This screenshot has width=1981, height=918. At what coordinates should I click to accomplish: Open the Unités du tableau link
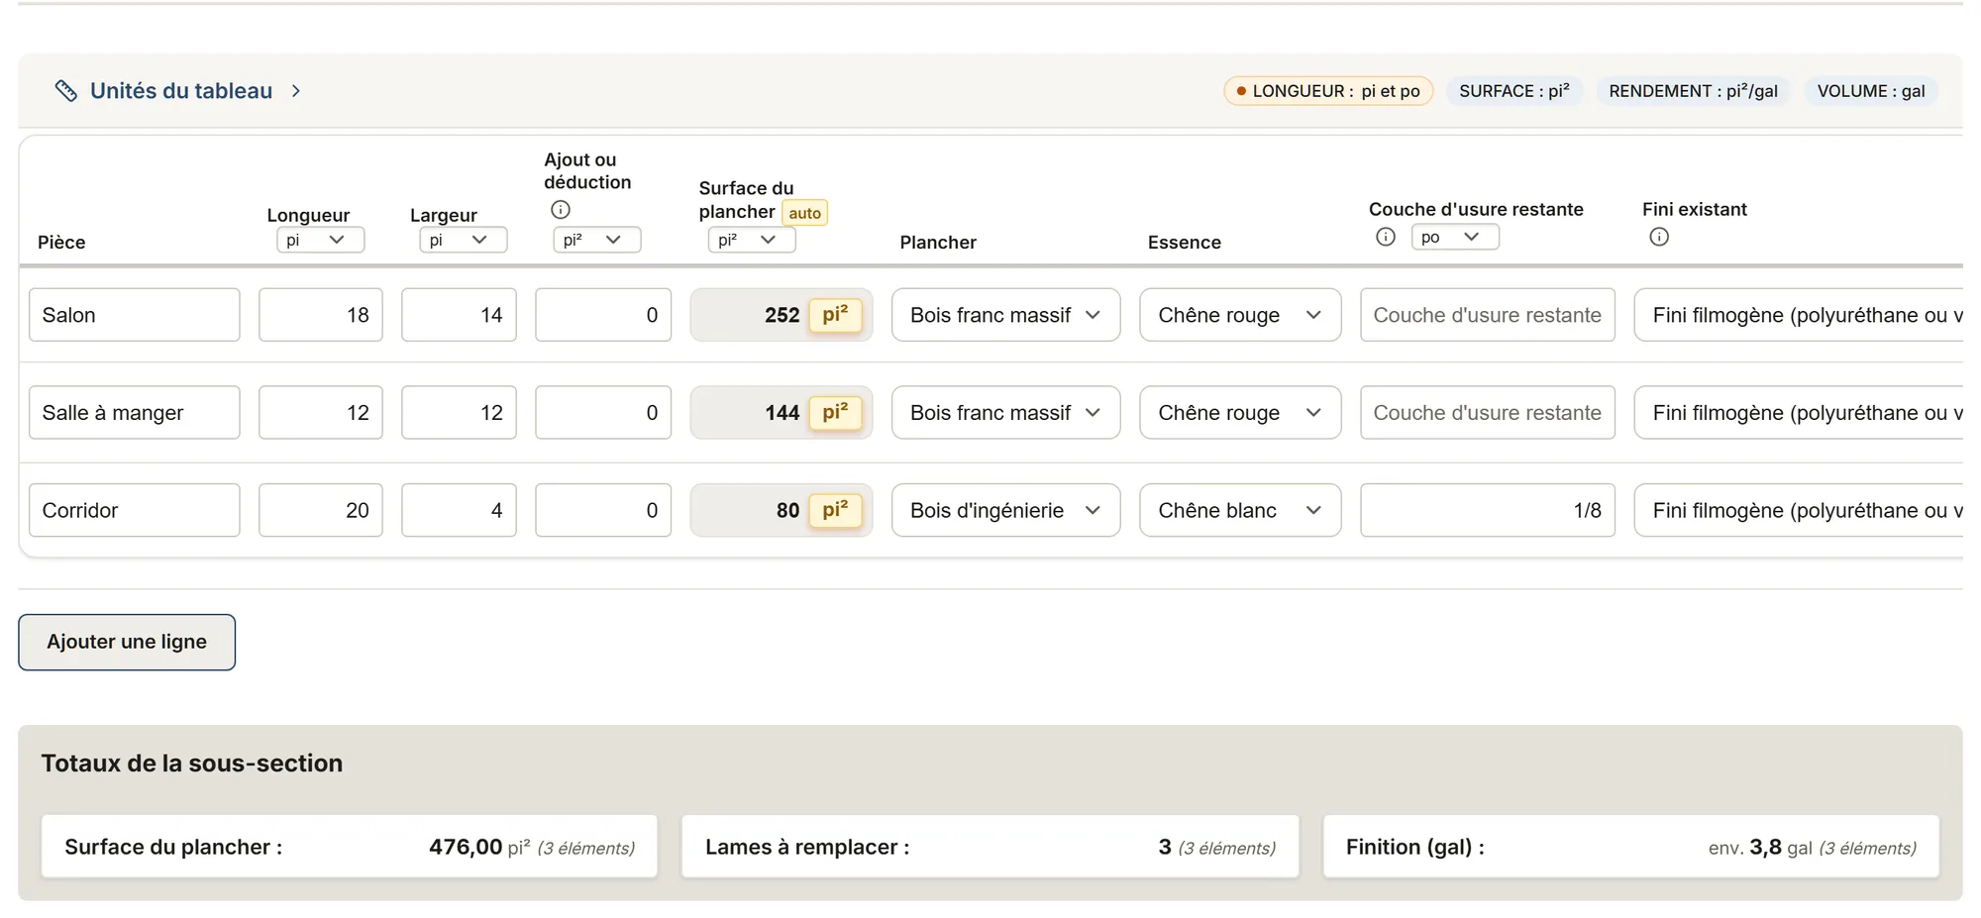pyautogui.click(x=181, y=91)
